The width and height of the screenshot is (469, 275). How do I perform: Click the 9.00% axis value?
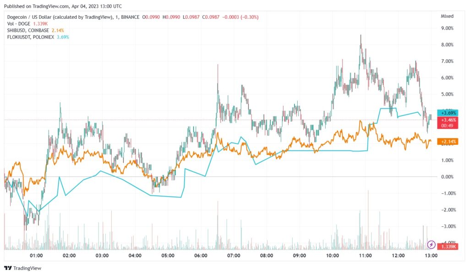click(x=447, y=28)
